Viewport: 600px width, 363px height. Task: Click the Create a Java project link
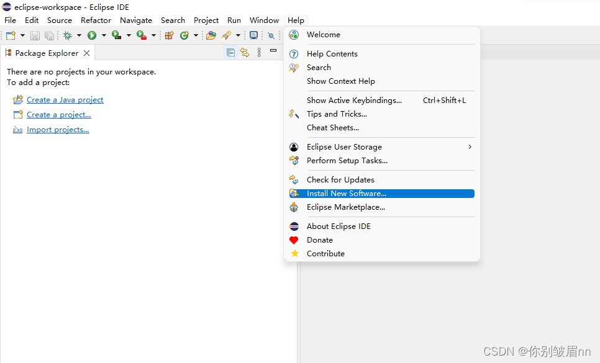click(x=65, y=99)
